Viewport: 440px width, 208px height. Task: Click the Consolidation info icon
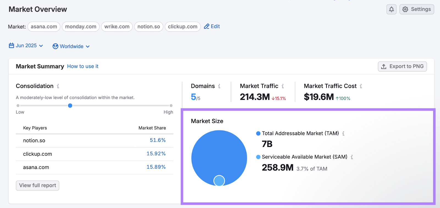tap(58, 86)
